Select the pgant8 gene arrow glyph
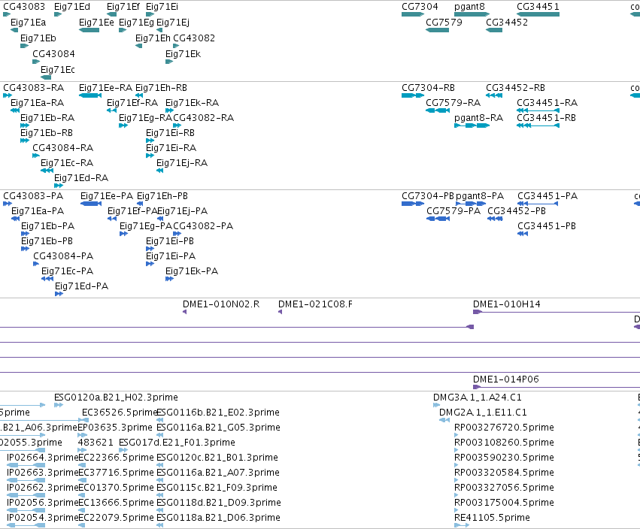 pos(472,14)
